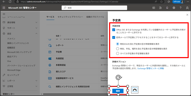Click the read aloud icon in address bar
Viewport: 191px width, 96px height.
tap(156, 2)
